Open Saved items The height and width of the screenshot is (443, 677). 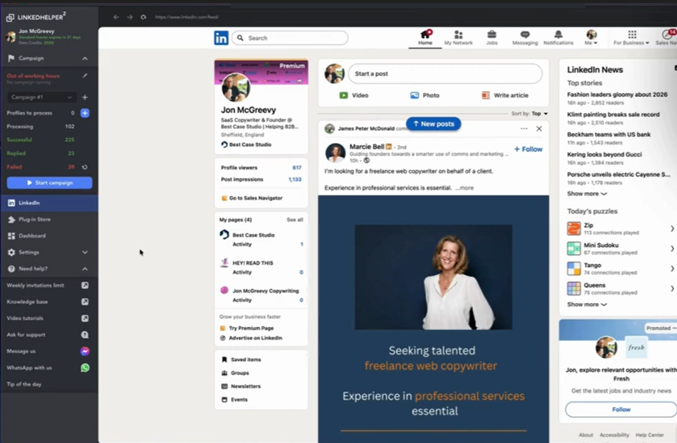[x=246, y=359]
